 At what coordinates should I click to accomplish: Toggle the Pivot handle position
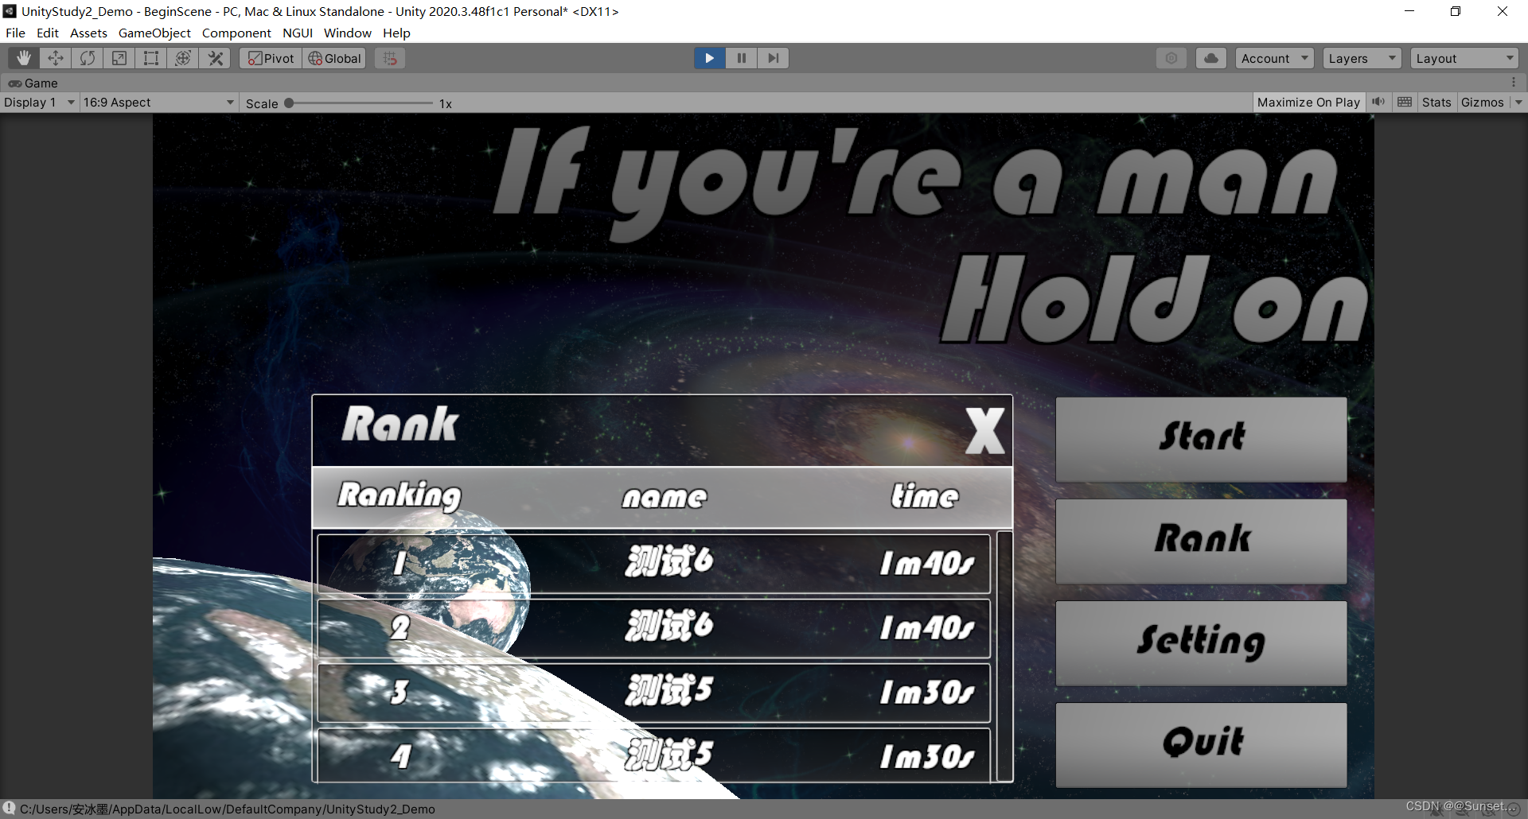tap(271, 58)
